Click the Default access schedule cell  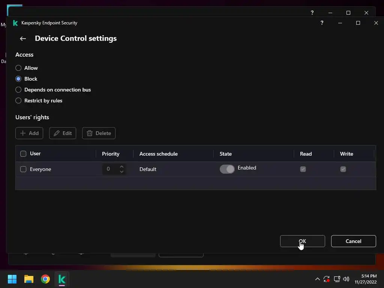(148, 169)
